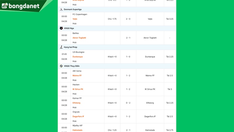Open the orange IK Sirius FK link
Image resolution: width=234 pixels, height=132 pixels.
pos(78,89)
